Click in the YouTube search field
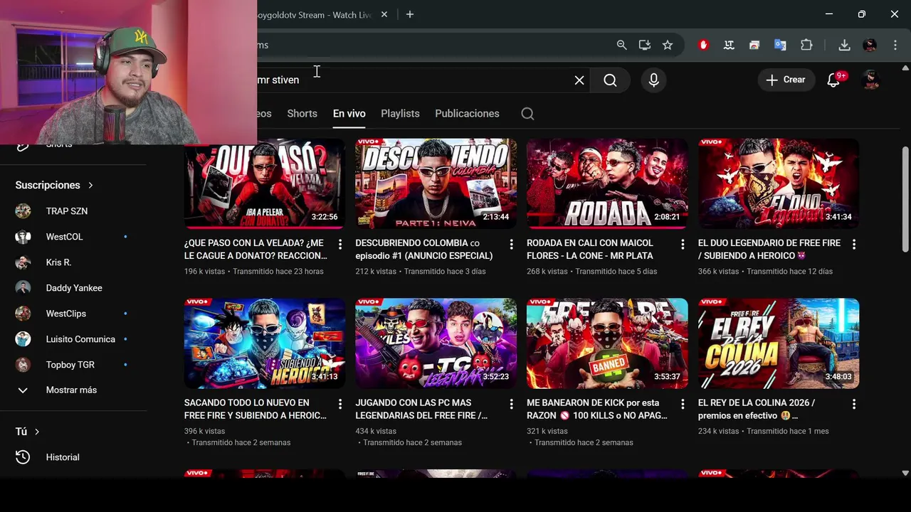The height and width of the screenshot is (512, 911). [413, 80]
